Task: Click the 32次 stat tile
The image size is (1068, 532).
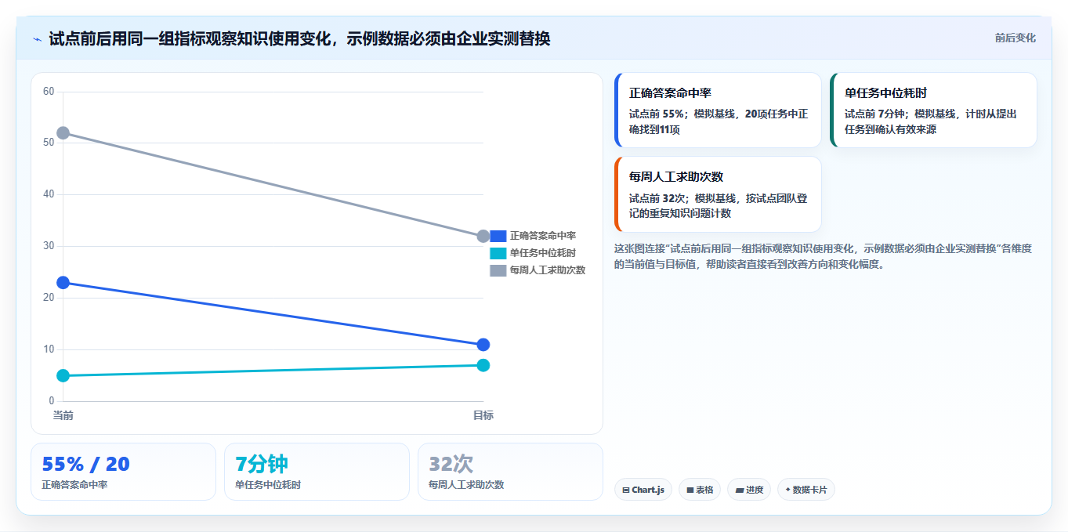Action: click(x=510, y=472)
